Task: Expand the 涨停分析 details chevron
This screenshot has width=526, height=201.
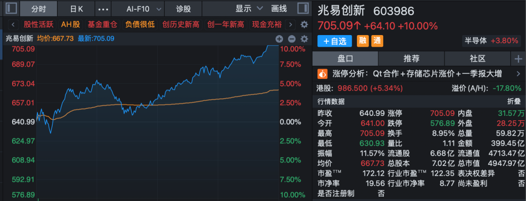Action: [x=518, y=73]
